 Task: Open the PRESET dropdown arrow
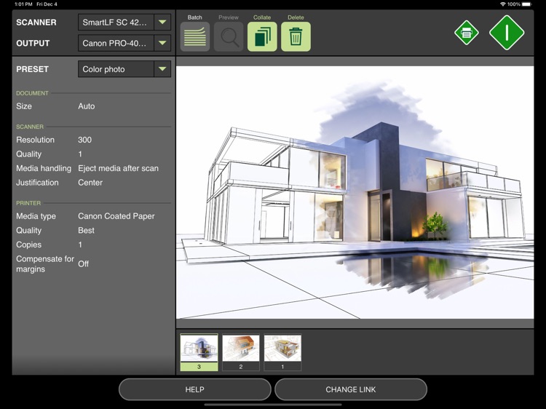[x=162, y=69]
